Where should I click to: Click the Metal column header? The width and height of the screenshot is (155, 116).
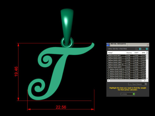(x=117, y=53)
